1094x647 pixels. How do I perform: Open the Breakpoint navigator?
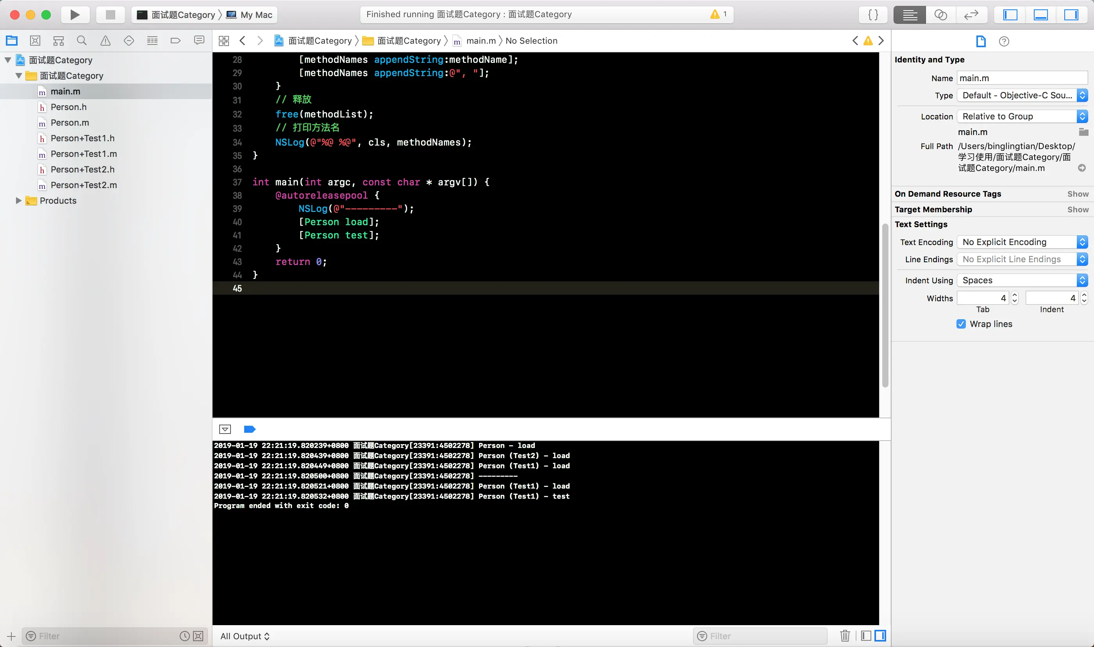pos(175,41)
